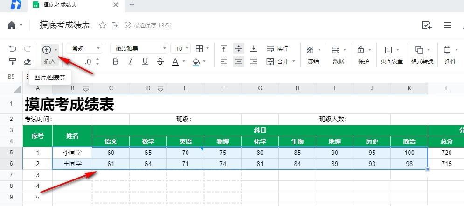Image resolution: width=464 pixels, height=206 pixels.
Task: Star this document as favorite
Action: click(103, 26)
